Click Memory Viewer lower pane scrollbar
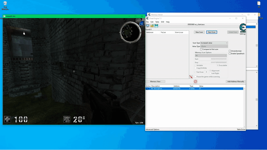 coord(257,99)
